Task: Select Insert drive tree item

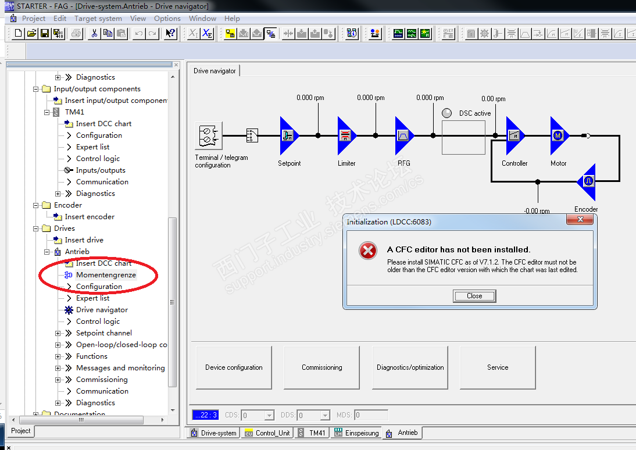Action: point(84,240)
